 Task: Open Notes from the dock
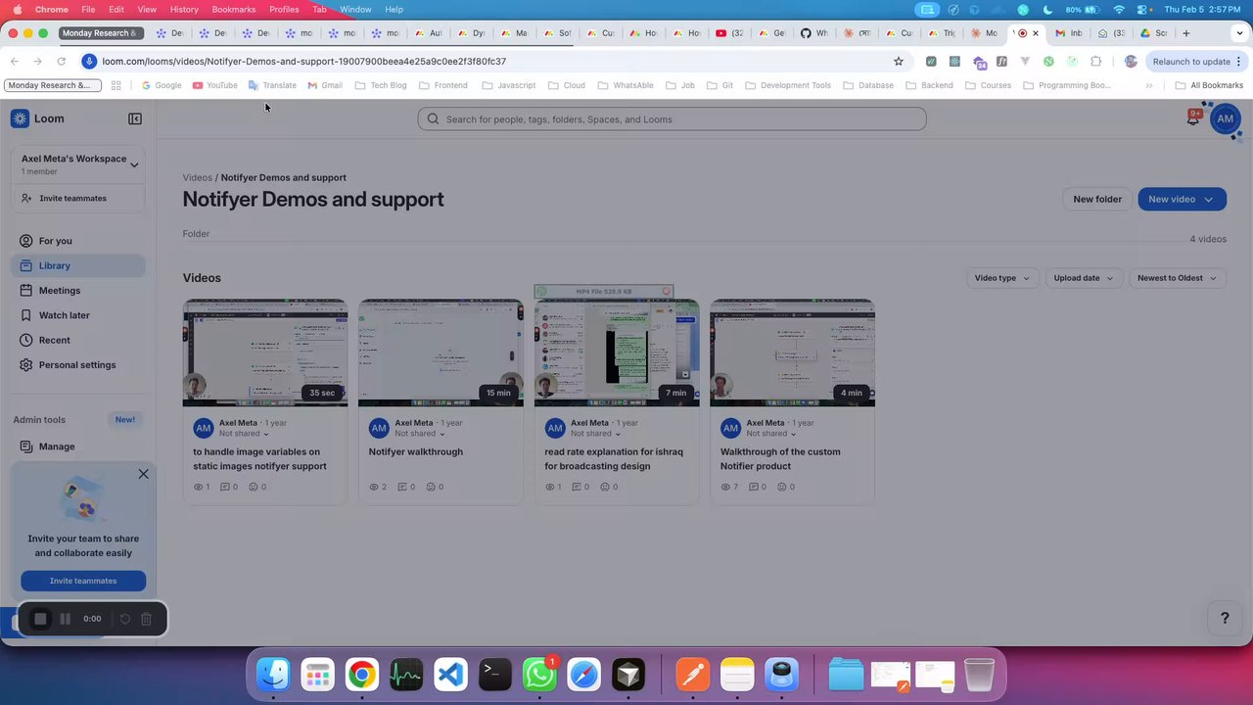pyautogui.click(x=737, y=675)
